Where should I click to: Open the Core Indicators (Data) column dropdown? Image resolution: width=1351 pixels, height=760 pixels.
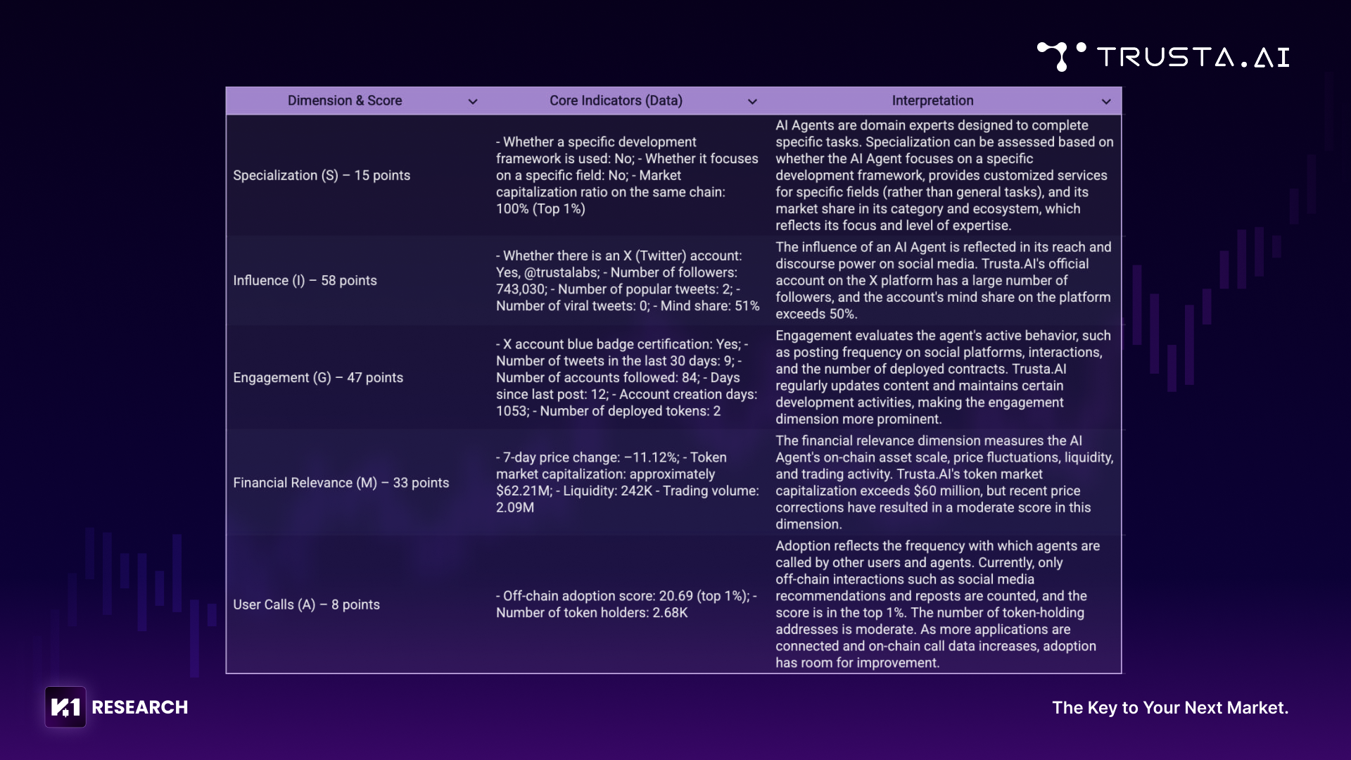tap(752, 101)
